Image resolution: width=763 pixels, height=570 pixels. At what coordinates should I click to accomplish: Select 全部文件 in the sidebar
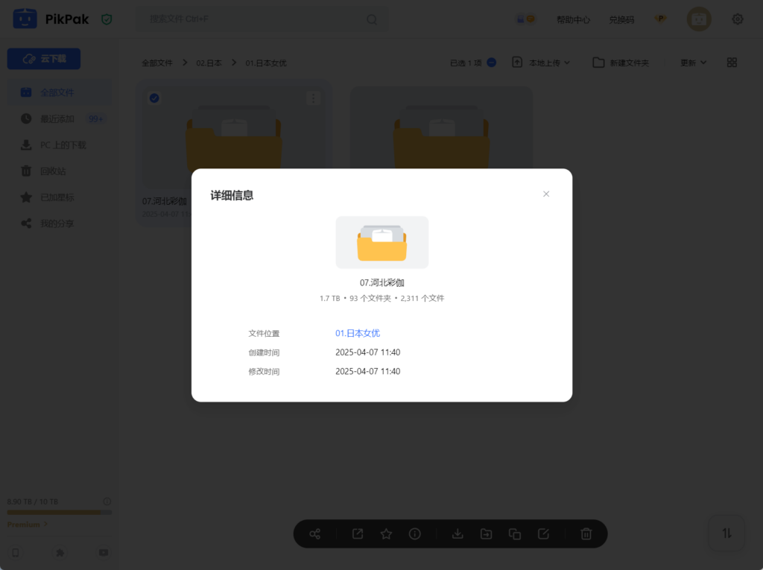tap(60, 92)
